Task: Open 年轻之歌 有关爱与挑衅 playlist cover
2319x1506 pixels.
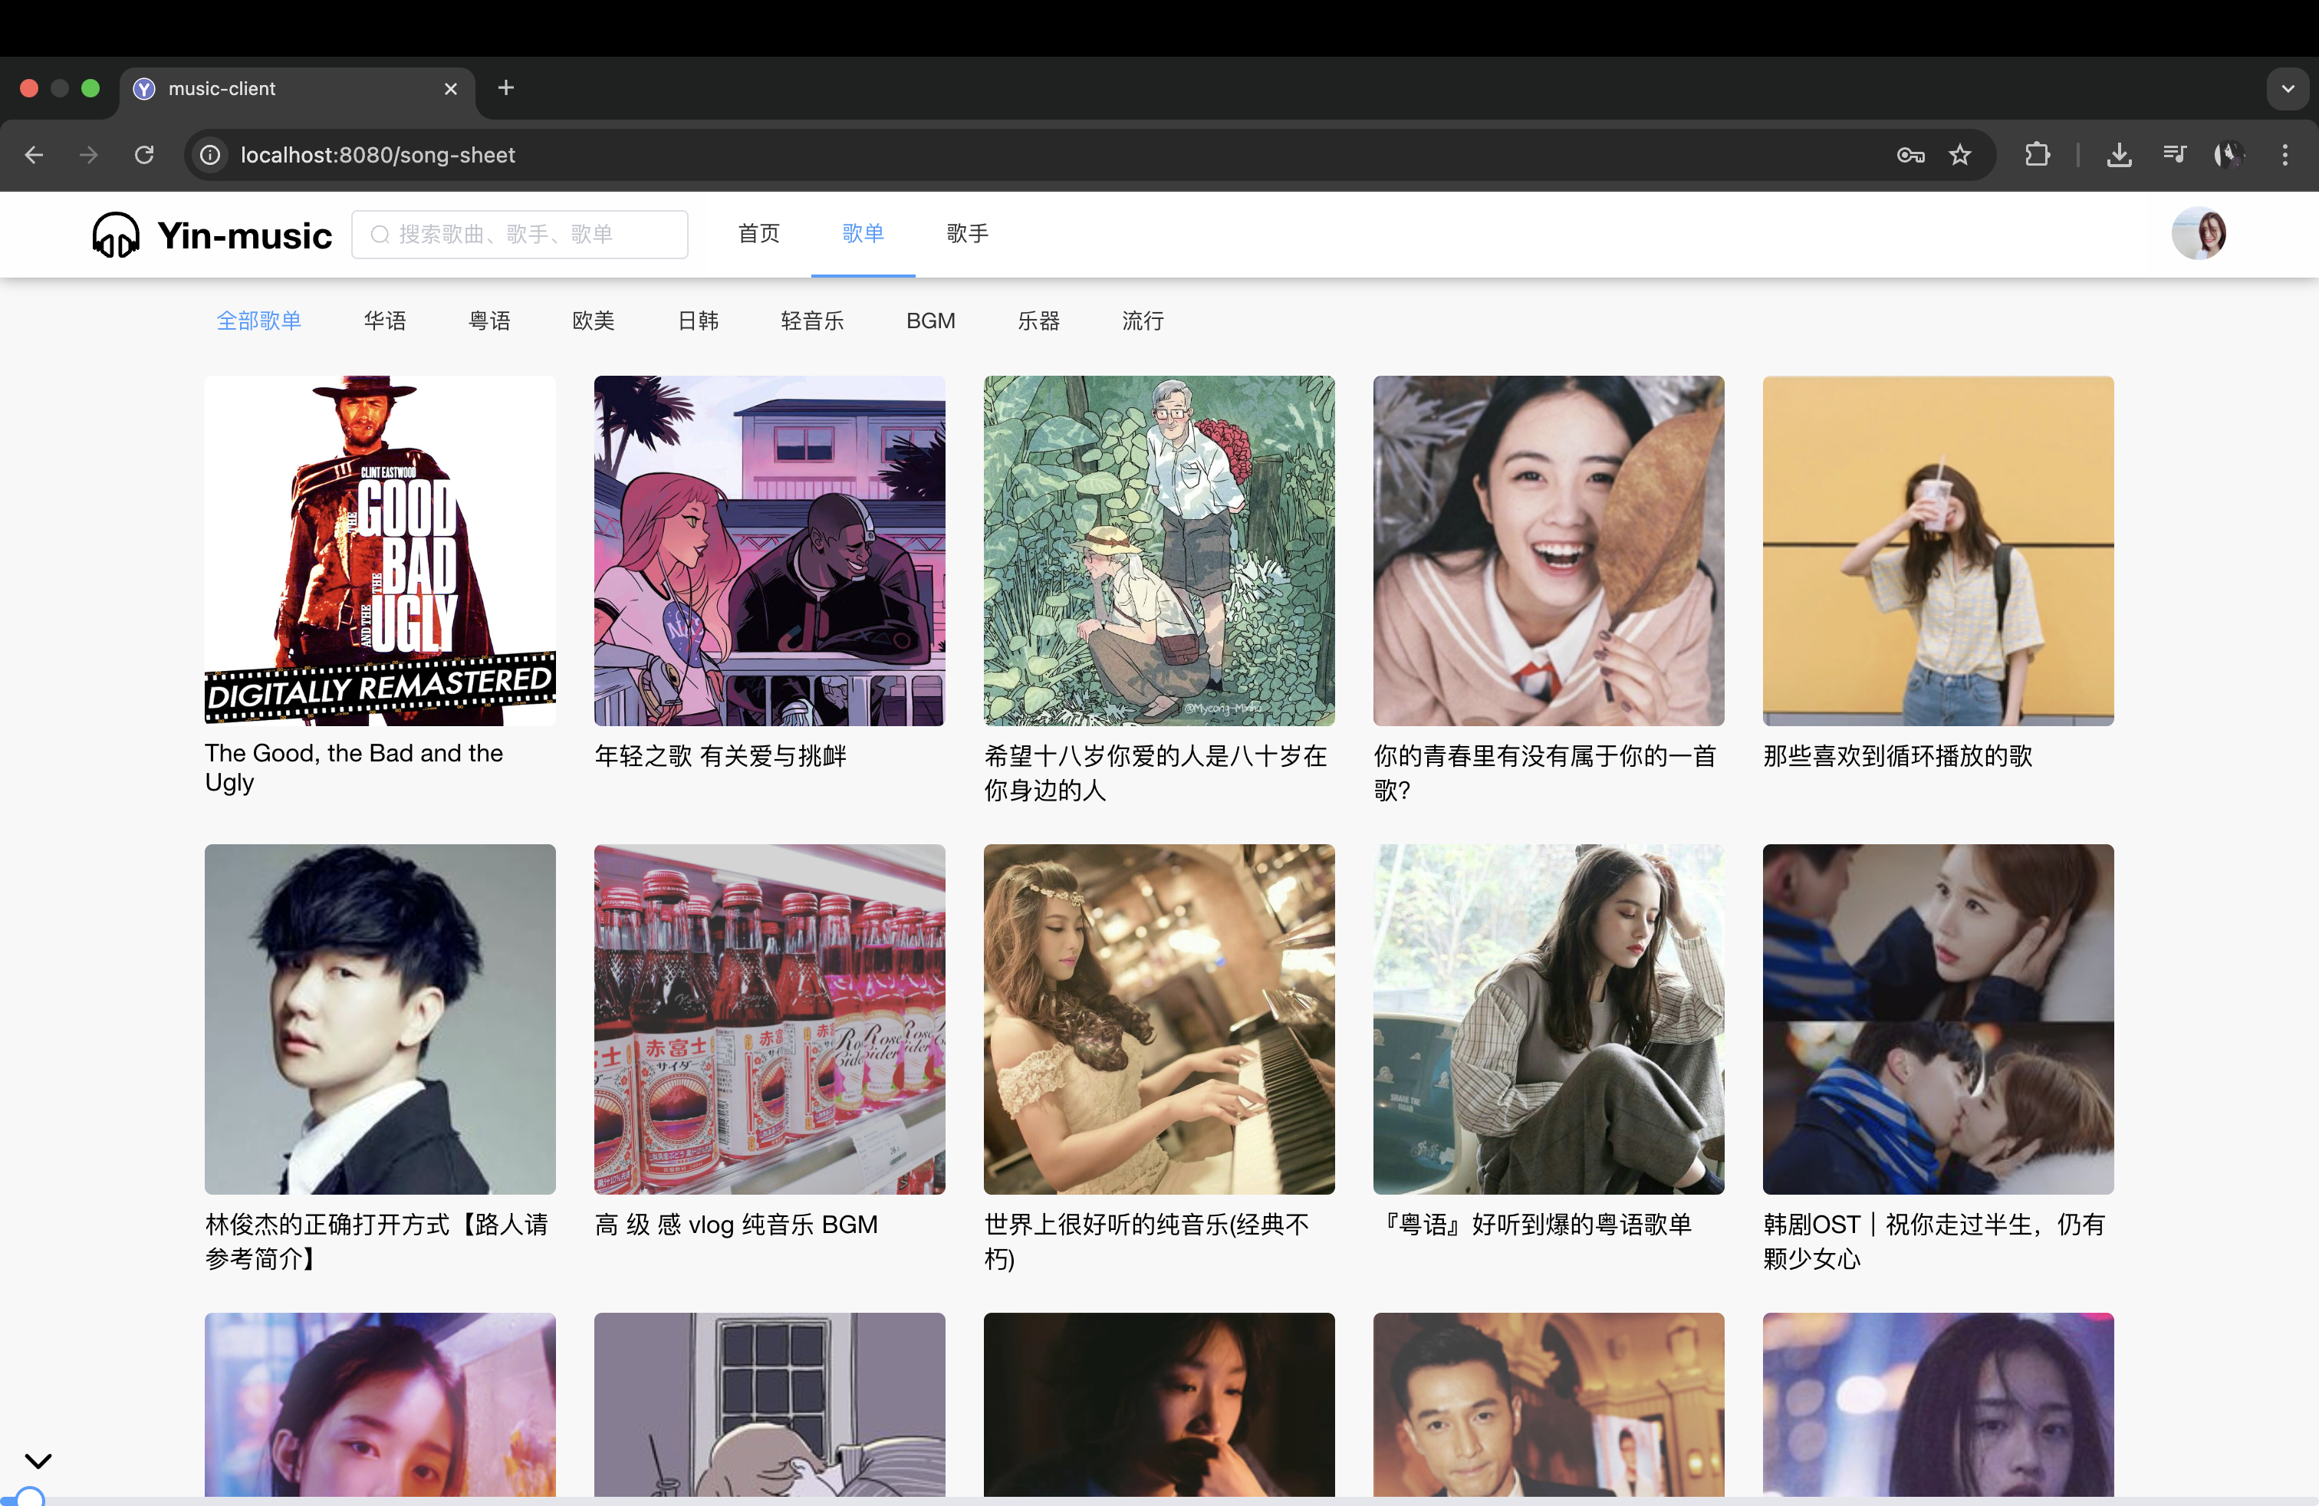Action: pos(770,551)
